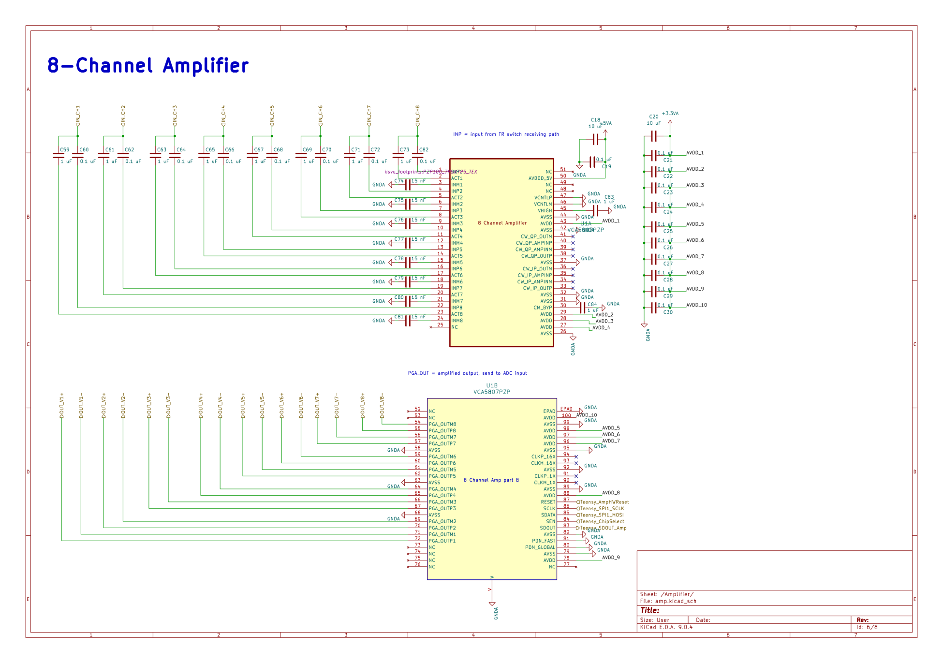Image resolution: width=943 pixels, height=663 pixels.
Task: Select the IN_CH8 input label
Action: click(x=417, y=116)
